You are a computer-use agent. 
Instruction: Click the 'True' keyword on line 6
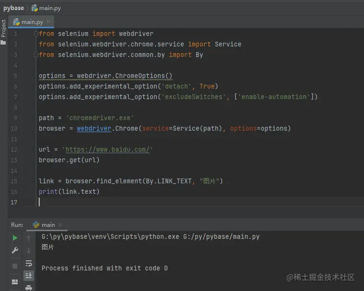pyautogui.click(x=207, y=87)
